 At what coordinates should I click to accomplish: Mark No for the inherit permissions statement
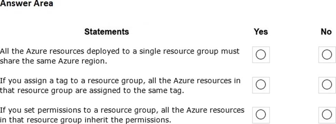327,115
